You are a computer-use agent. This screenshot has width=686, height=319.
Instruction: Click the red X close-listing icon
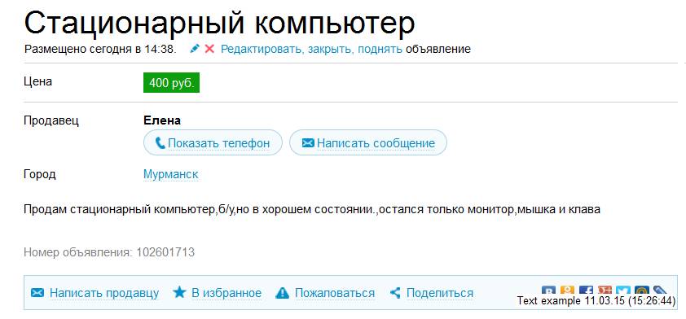click(x=209, y=49)
